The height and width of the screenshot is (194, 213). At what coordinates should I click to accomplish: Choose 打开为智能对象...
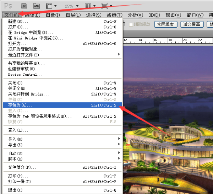62,49
